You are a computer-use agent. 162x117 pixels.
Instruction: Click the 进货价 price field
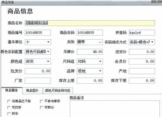(142, 52)
